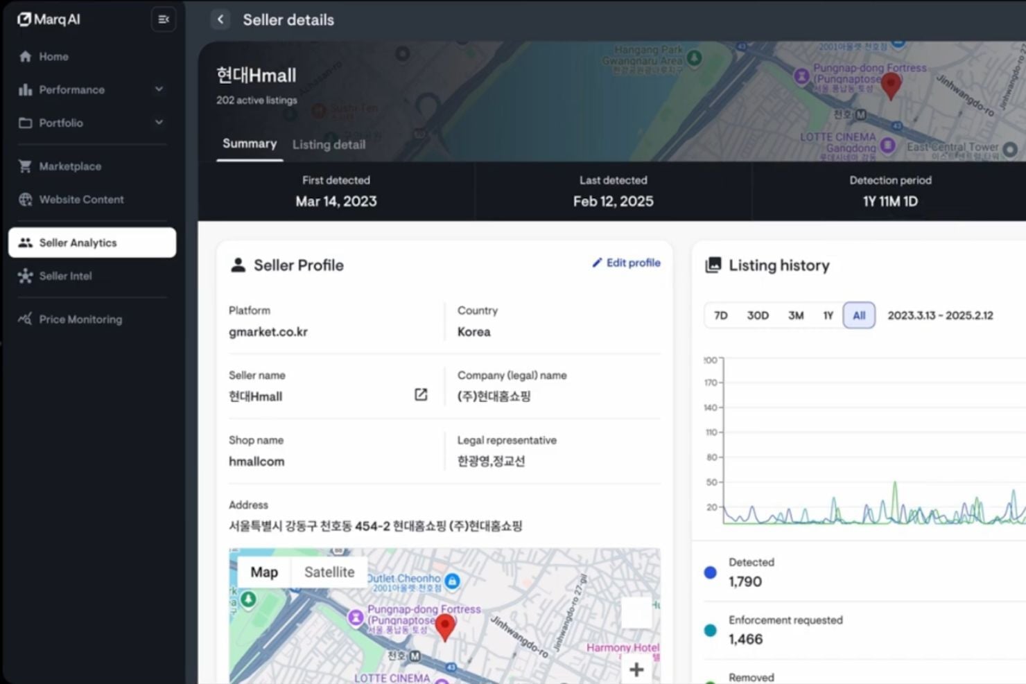Viewport: 1026px width, 684px height.
Task: Select the 7D listing history range
Action: coord(720,315)
